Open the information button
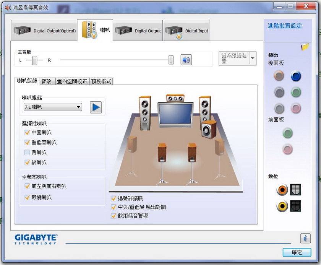 click(305, 238)
